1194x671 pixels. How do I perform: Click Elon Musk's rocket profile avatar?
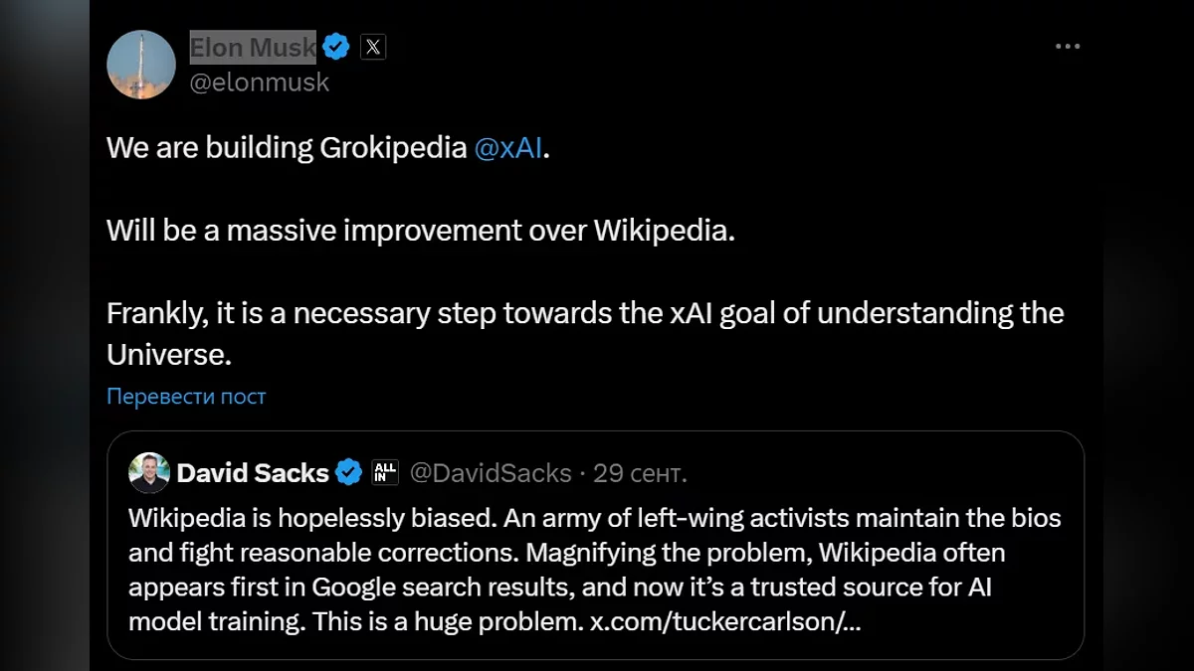pos(141,65)
